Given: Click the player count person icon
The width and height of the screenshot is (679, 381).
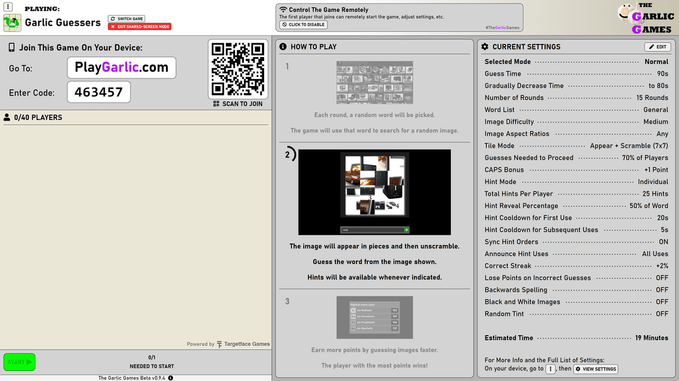Looking at the screenshot, I should [x=7, y=117].
